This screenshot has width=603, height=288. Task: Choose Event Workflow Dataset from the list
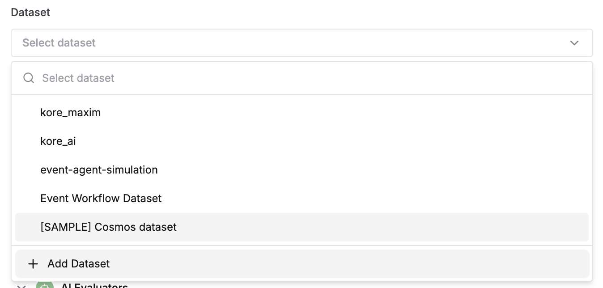(x=302, y=199)
